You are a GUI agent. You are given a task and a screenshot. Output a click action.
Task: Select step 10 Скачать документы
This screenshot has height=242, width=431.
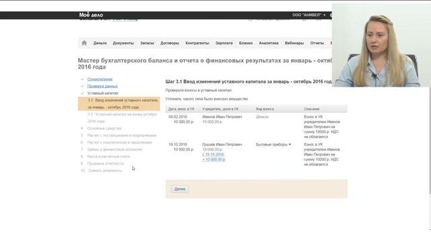(105, 171)
